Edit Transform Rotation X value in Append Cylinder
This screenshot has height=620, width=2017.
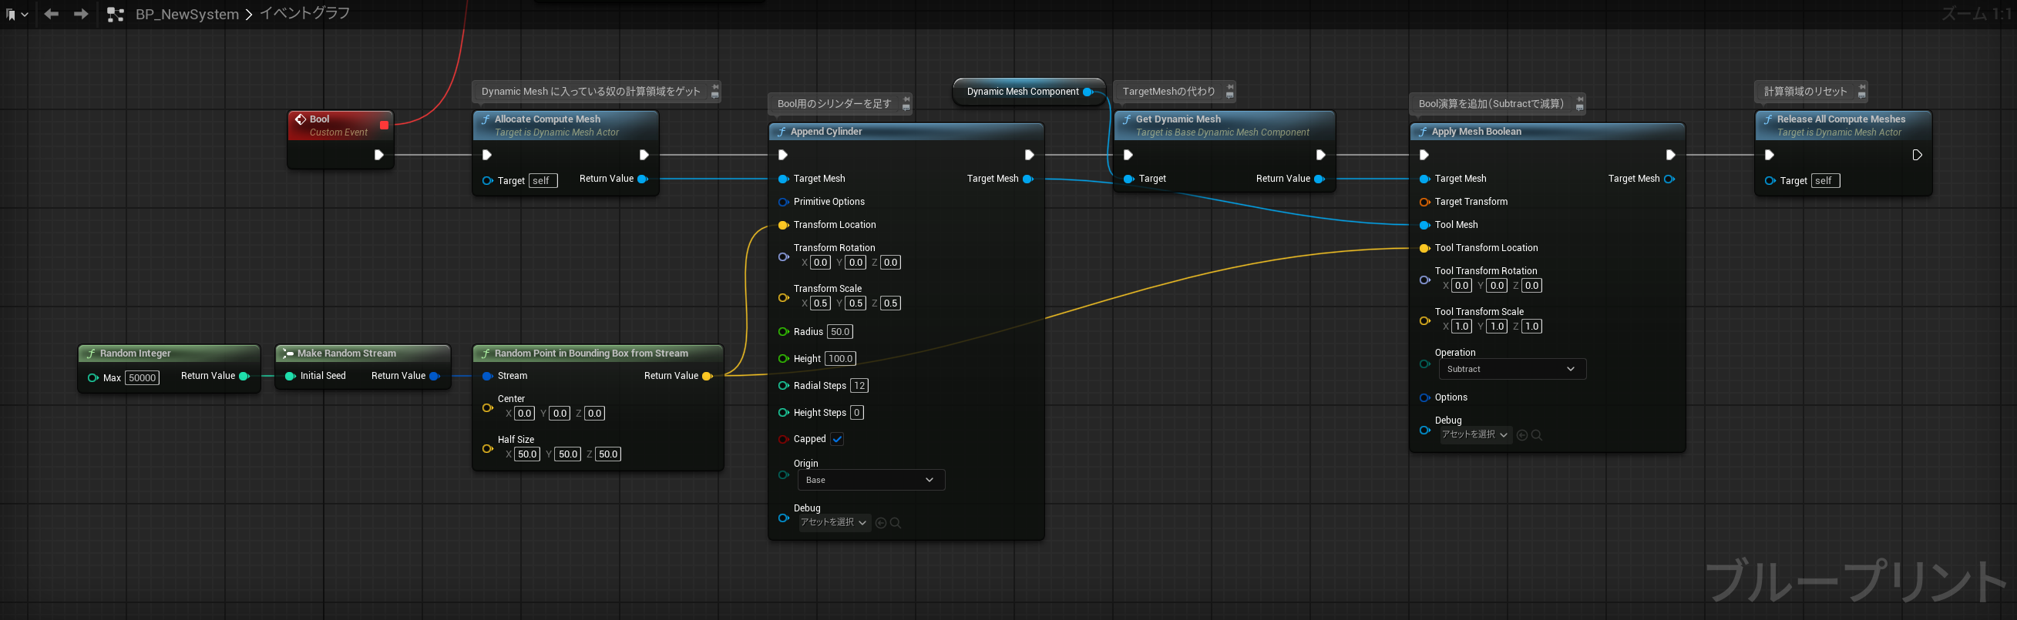click(x=820, y=263)
